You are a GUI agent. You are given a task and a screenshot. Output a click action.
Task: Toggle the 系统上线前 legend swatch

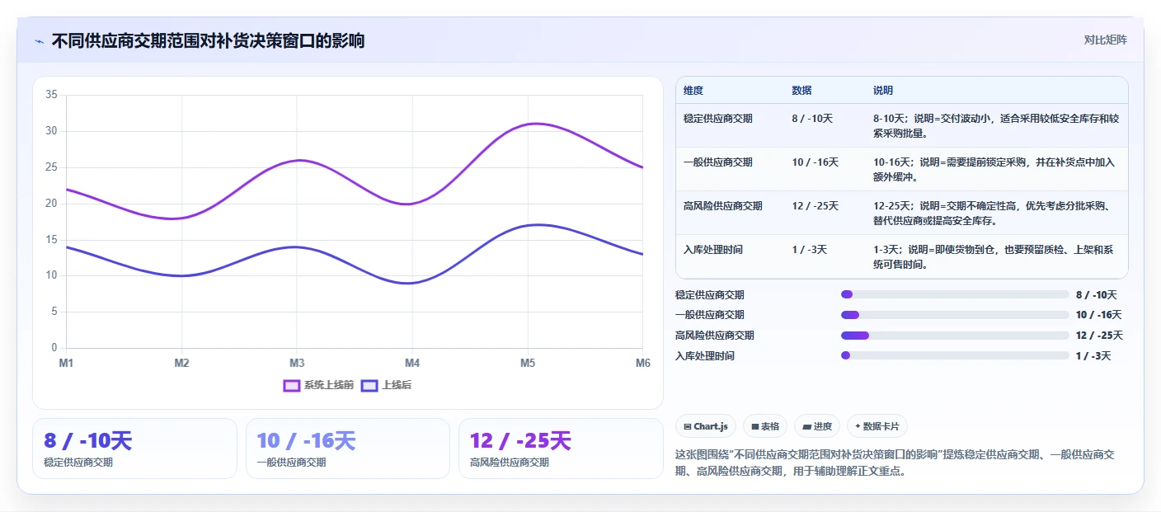[x=291, y=385]
